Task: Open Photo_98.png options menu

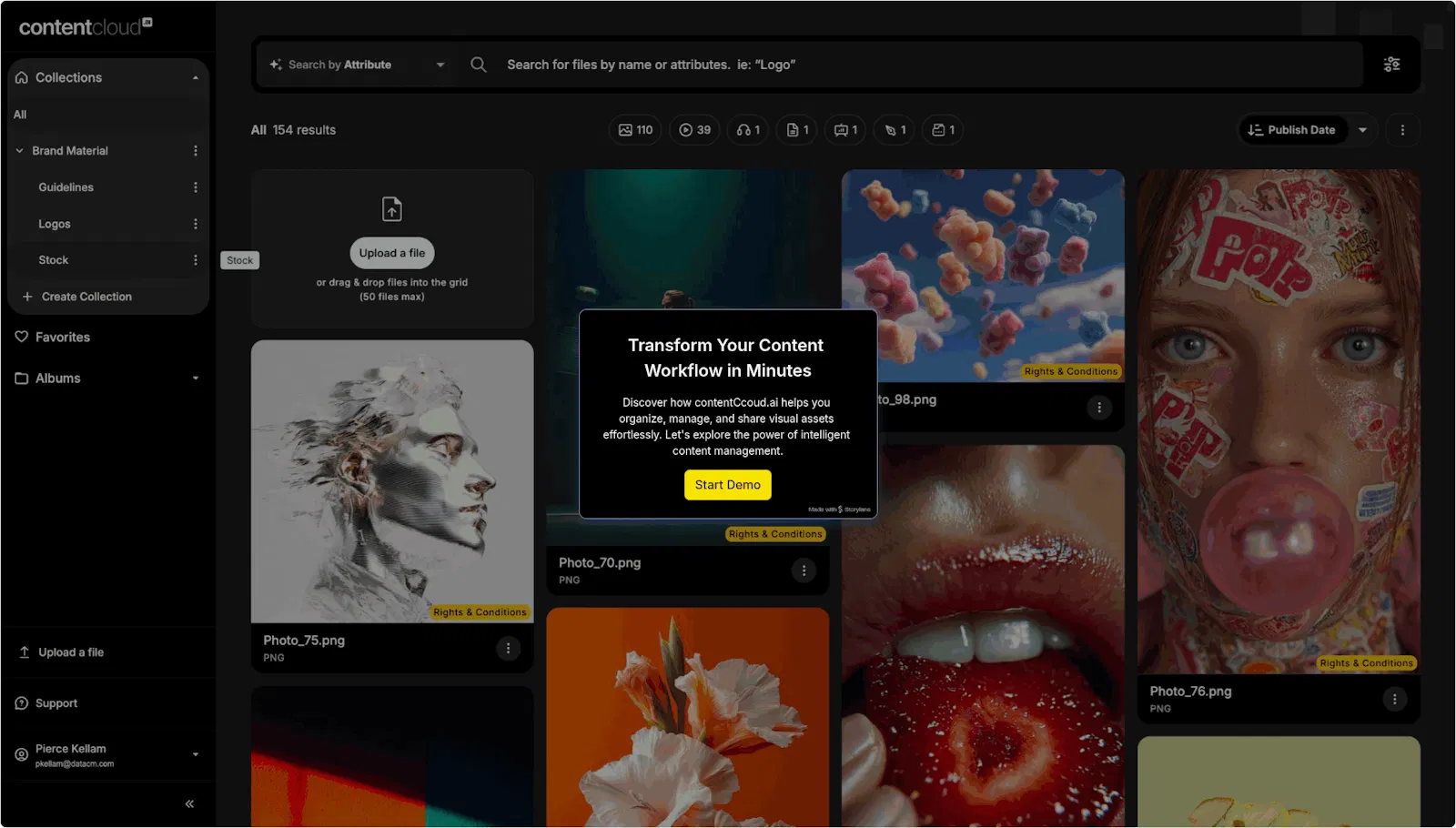Action: 1098,408
